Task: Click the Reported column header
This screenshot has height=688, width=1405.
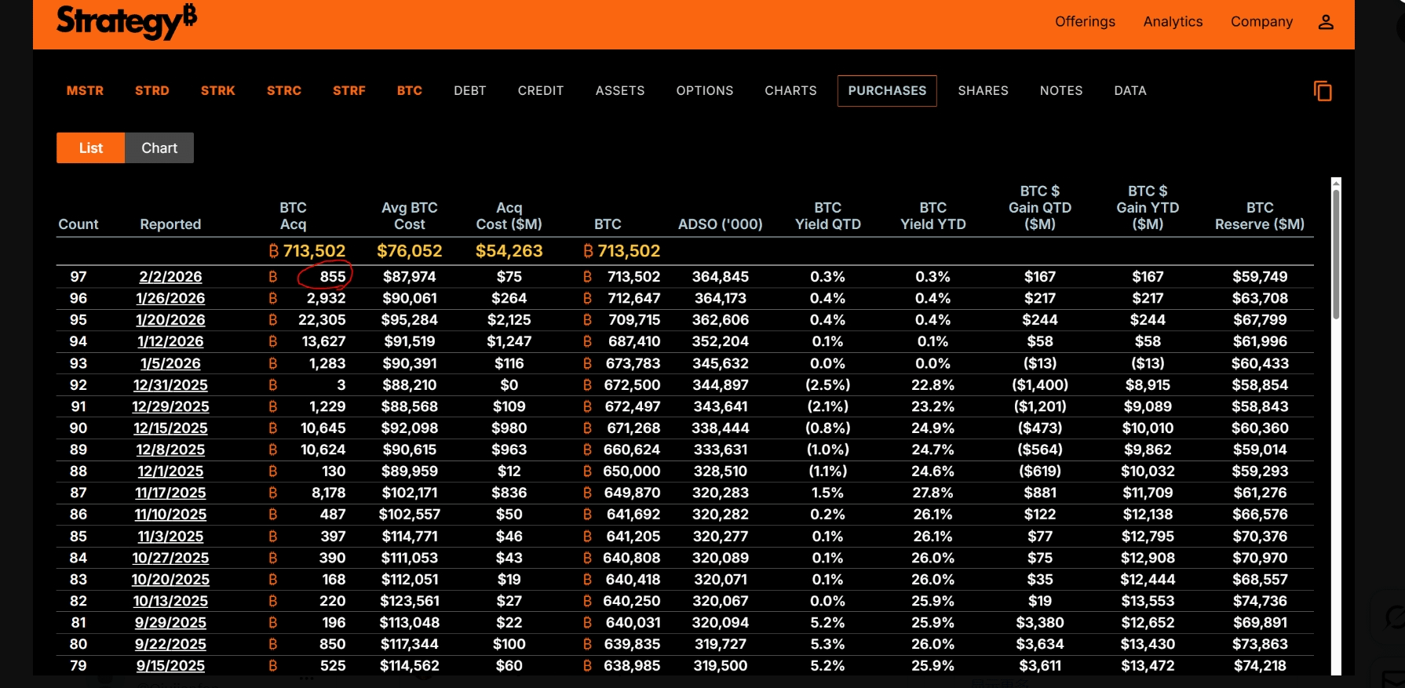Action: point(170,224)
